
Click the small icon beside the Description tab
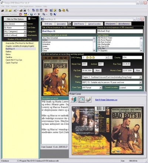point(70,23)
